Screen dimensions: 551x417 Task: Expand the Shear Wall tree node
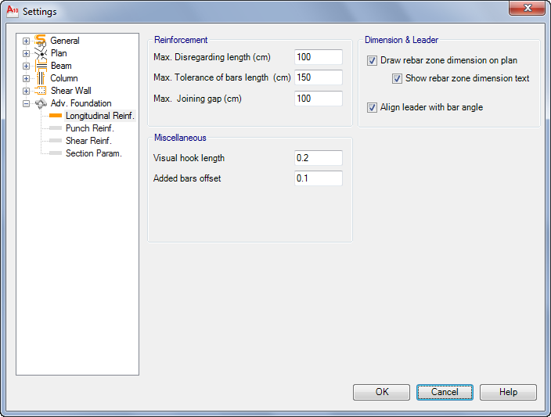[26, 91]
